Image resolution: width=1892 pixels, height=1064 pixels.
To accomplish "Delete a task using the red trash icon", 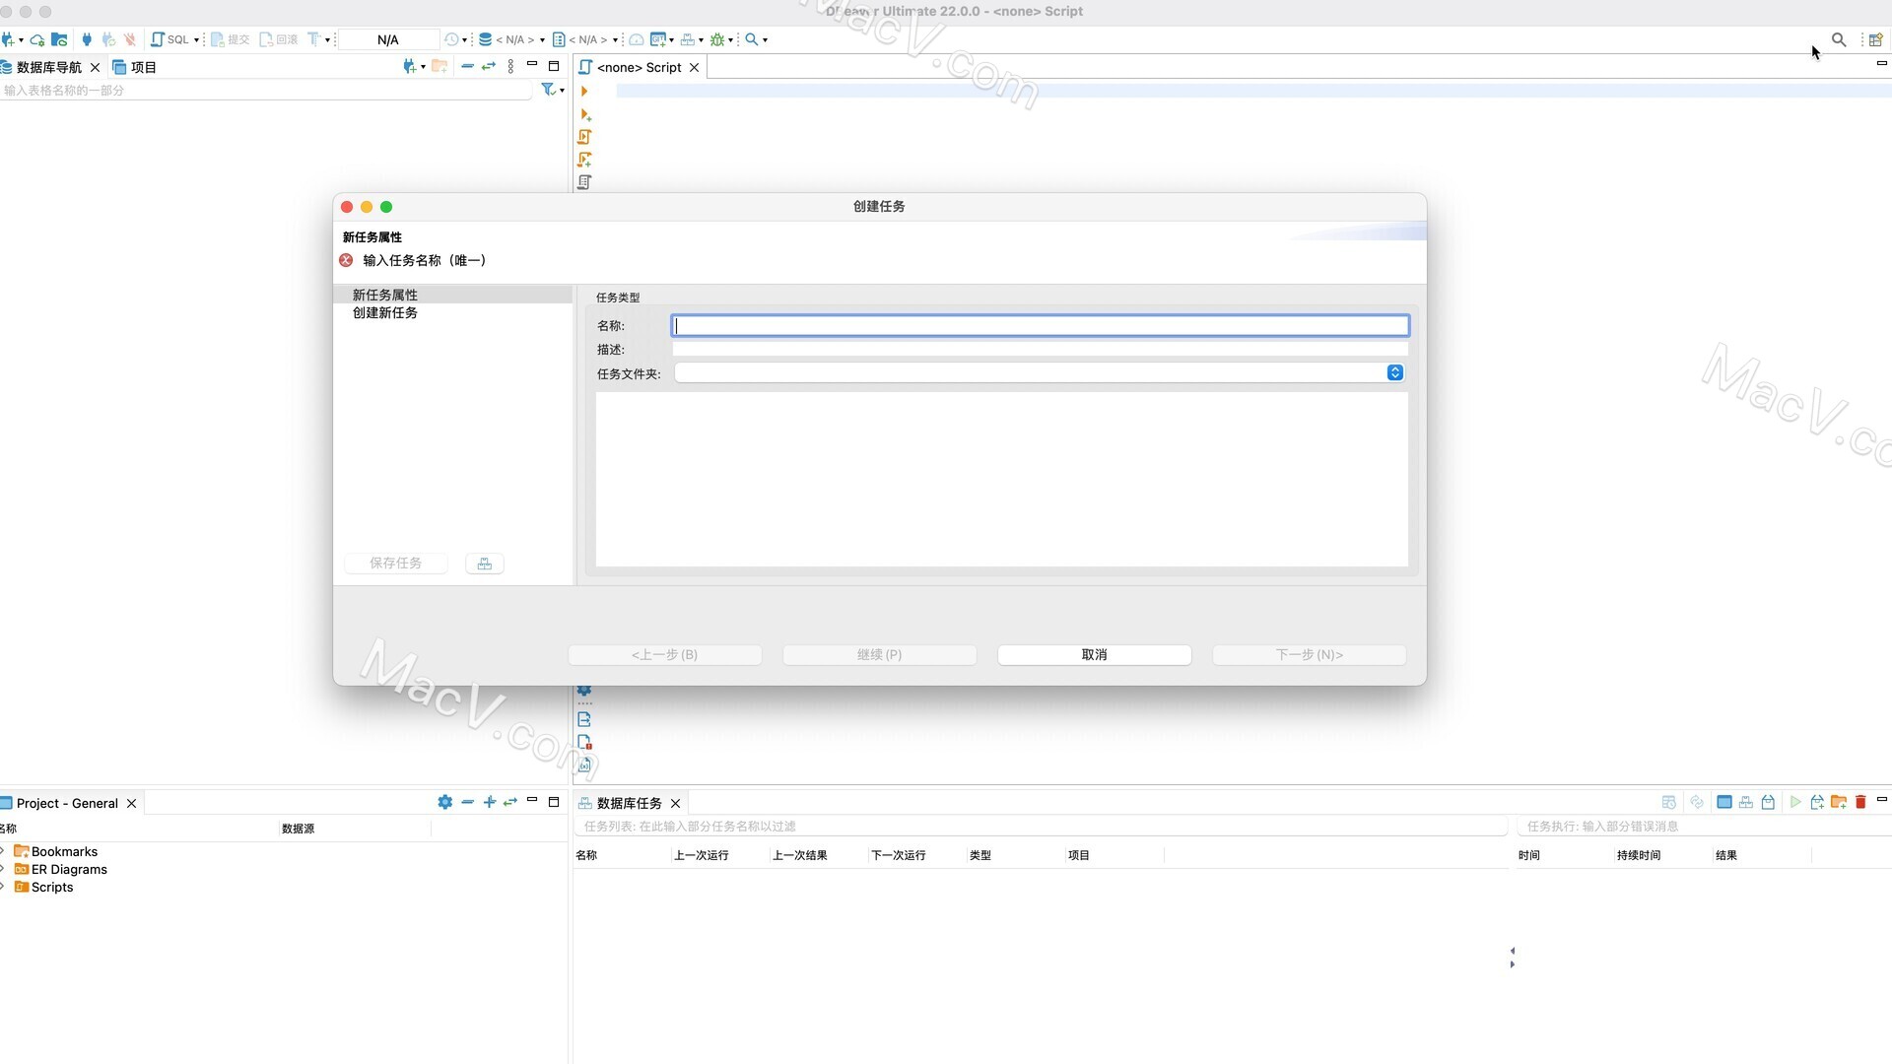I will 1859,802.
